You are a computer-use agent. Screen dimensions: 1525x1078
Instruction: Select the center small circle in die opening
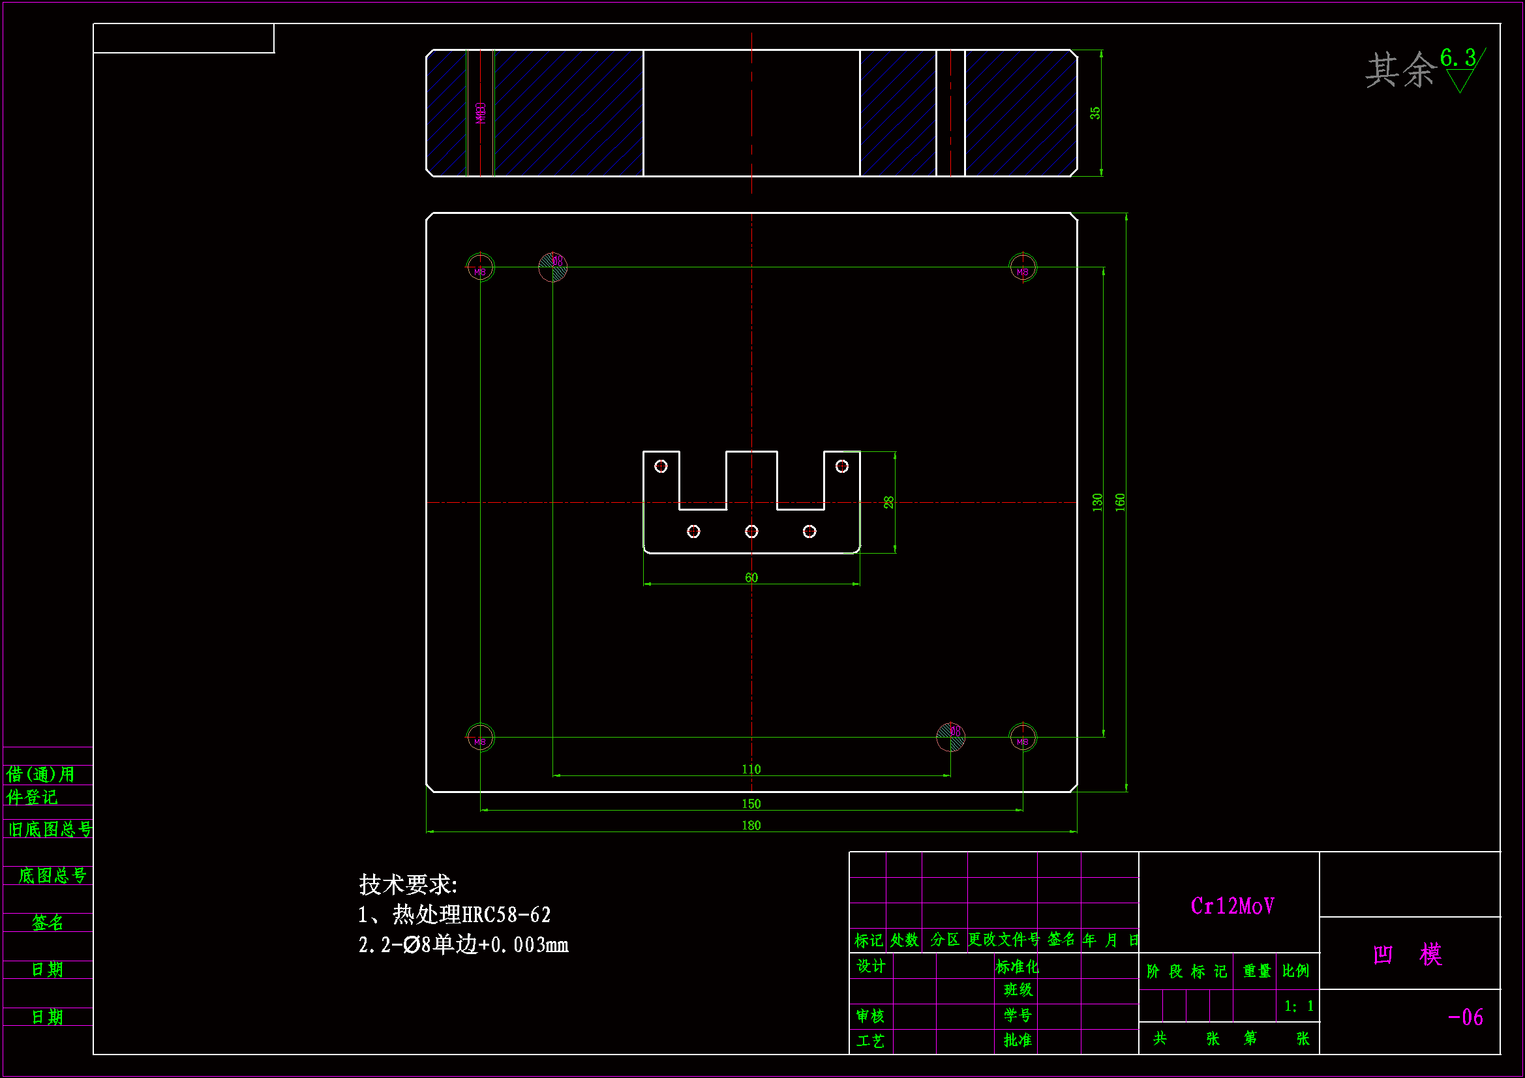click(751, 532)
